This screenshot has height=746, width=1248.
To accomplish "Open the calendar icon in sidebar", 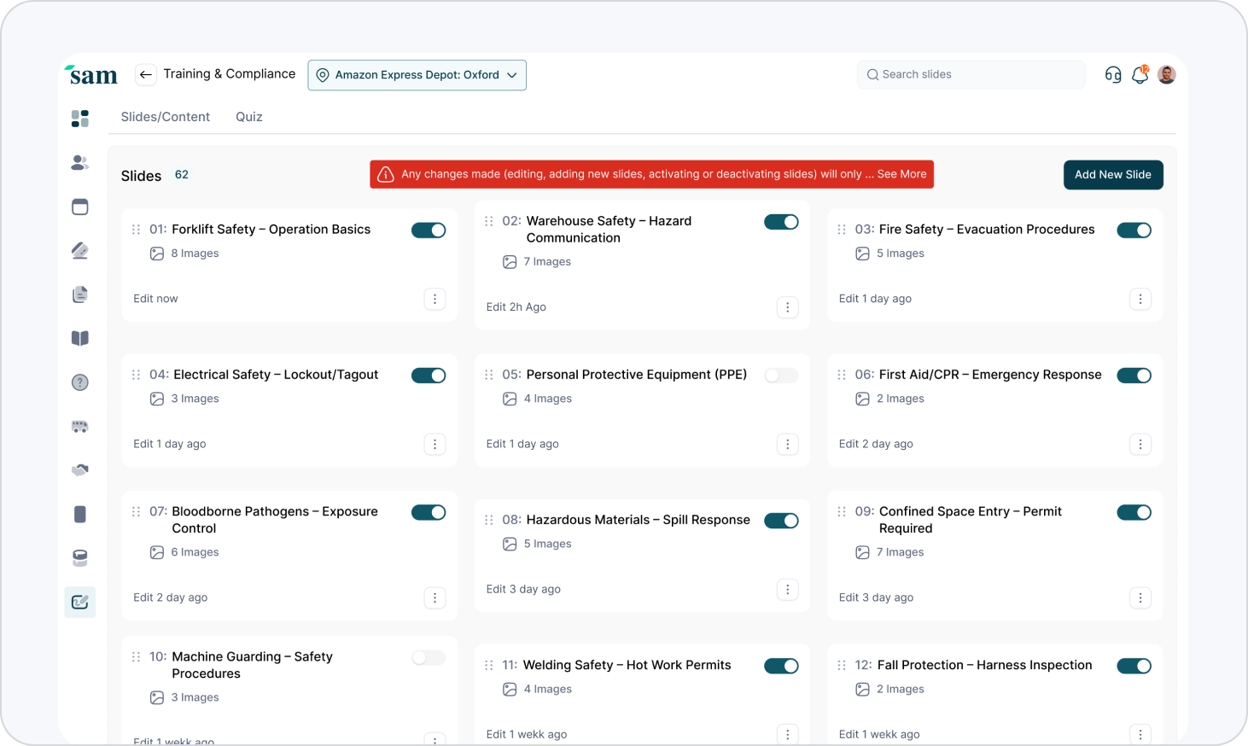I will coord(80,207).
